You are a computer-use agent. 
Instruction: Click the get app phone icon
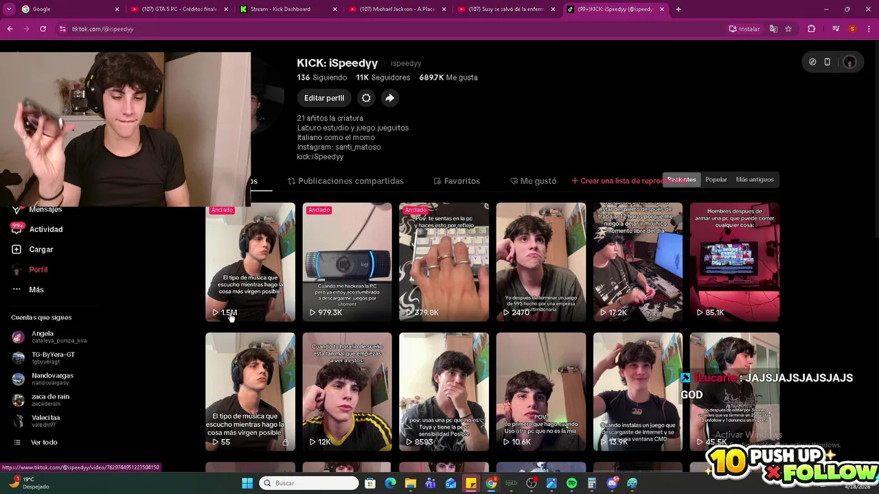pos(827,62)
